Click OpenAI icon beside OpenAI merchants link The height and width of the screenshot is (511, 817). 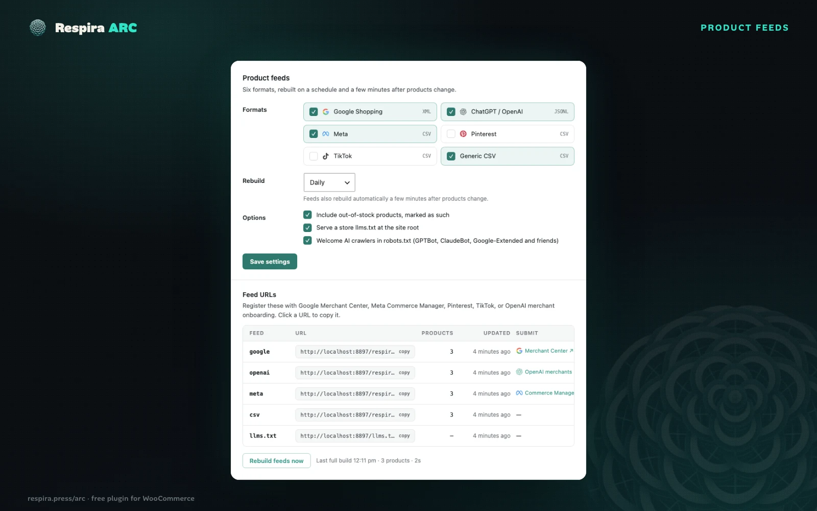click(519, 372)
